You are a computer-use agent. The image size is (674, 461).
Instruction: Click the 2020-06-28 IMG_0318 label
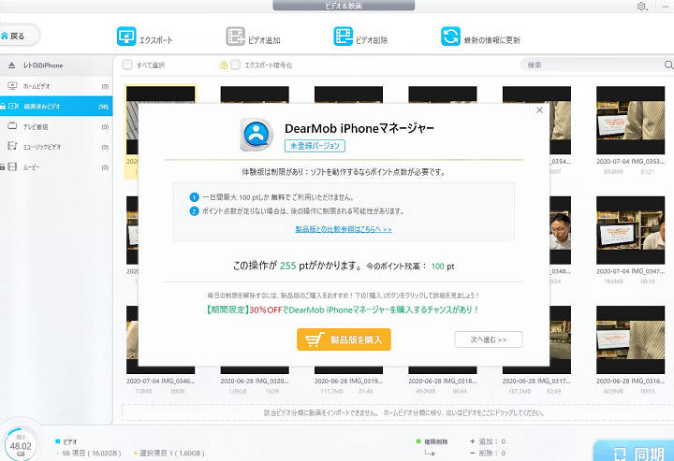[442, 381]
